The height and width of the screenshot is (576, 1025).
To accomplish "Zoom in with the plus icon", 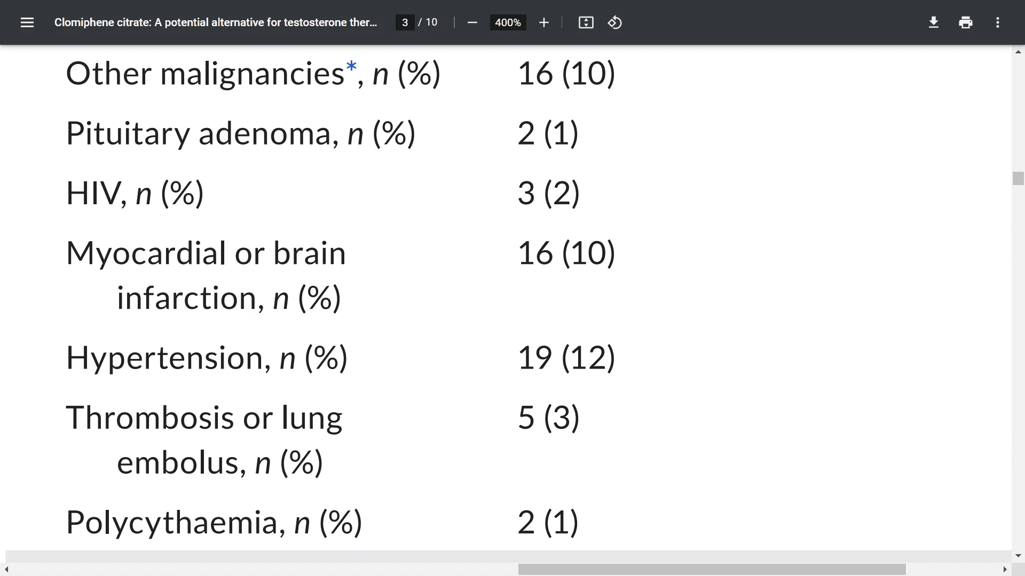I will tap(543, 22).
